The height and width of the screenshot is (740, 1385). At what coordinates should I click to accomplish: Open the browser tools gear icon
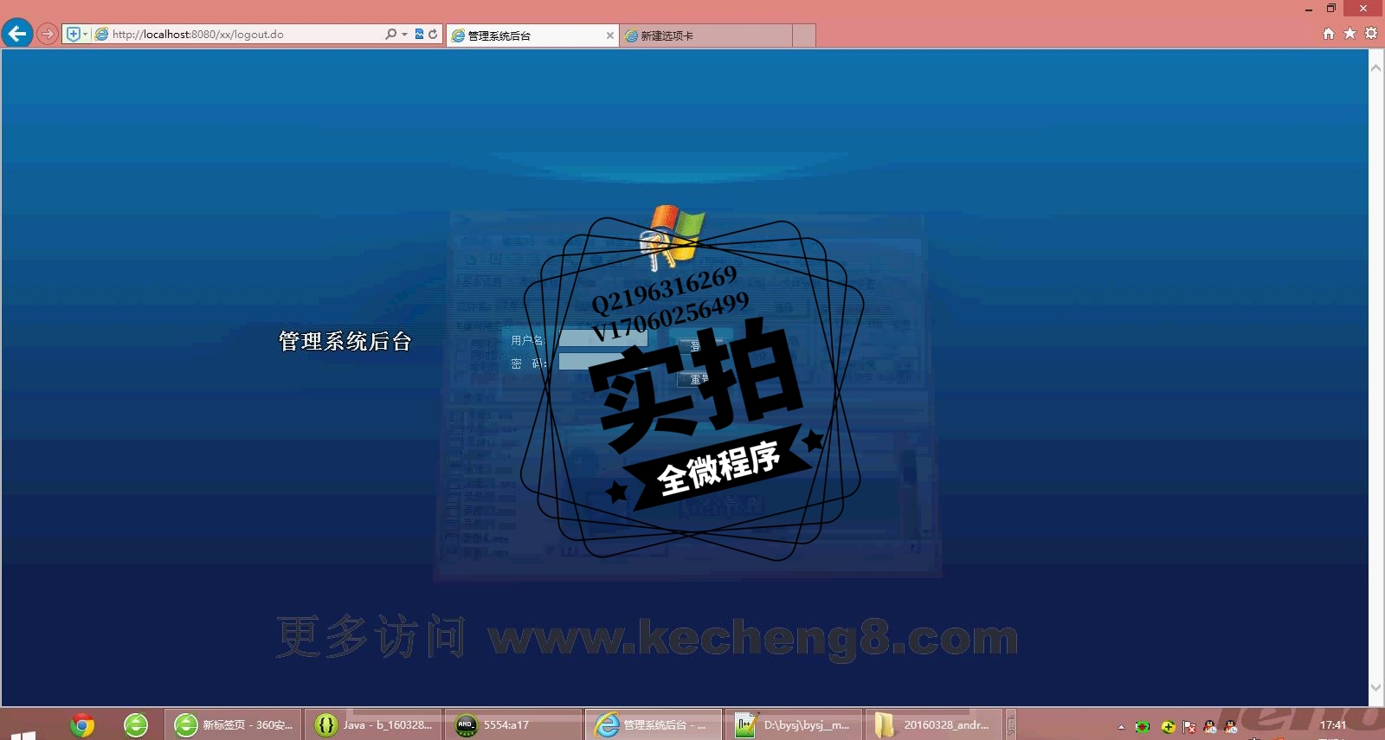1371,33
